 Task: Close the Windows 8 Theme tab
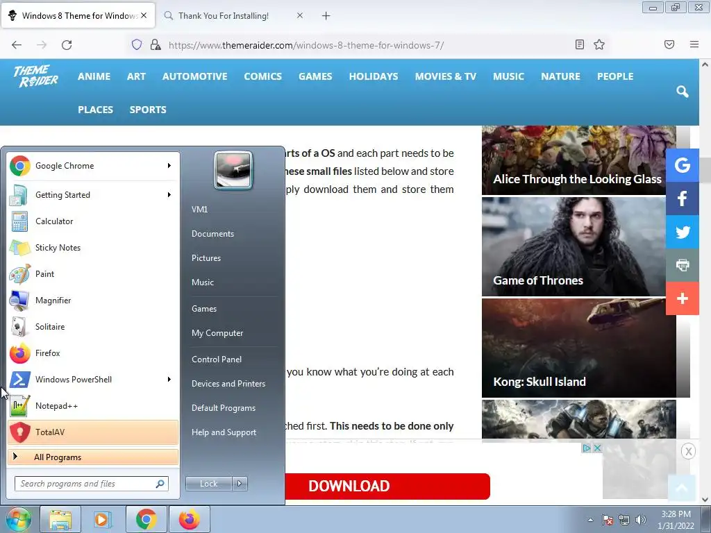point(144,15)
